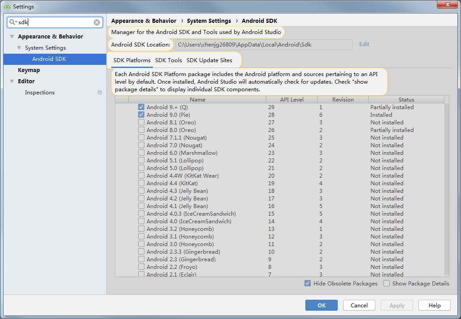Close the Settings dialog window
461x319 pixels.
[x=447, y=4]
